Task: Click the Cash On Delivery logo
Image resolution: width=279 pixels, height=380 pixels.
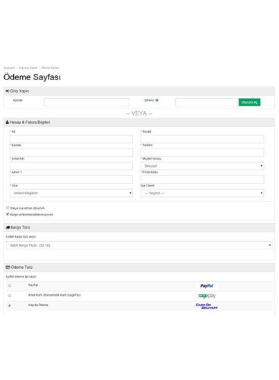Action: click(x=206, y=306)
